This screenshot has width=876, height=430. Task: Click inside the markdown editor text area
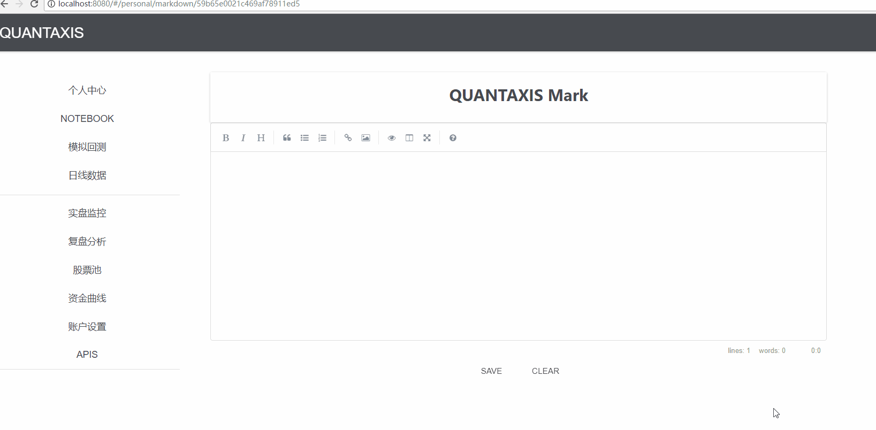tap(519, 246)
